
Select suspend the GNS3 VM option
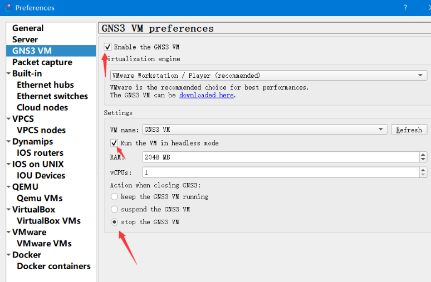click(x=114, y=209)
